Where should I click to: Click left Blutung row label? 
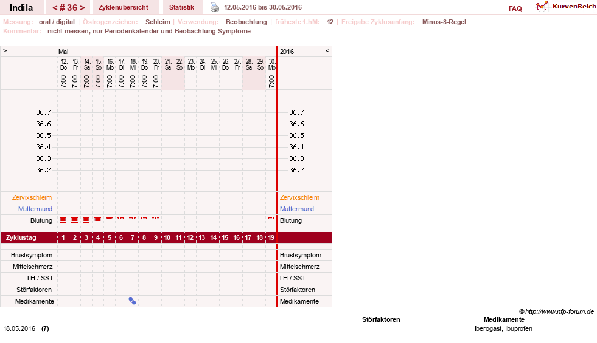click(x=41, y=220)
